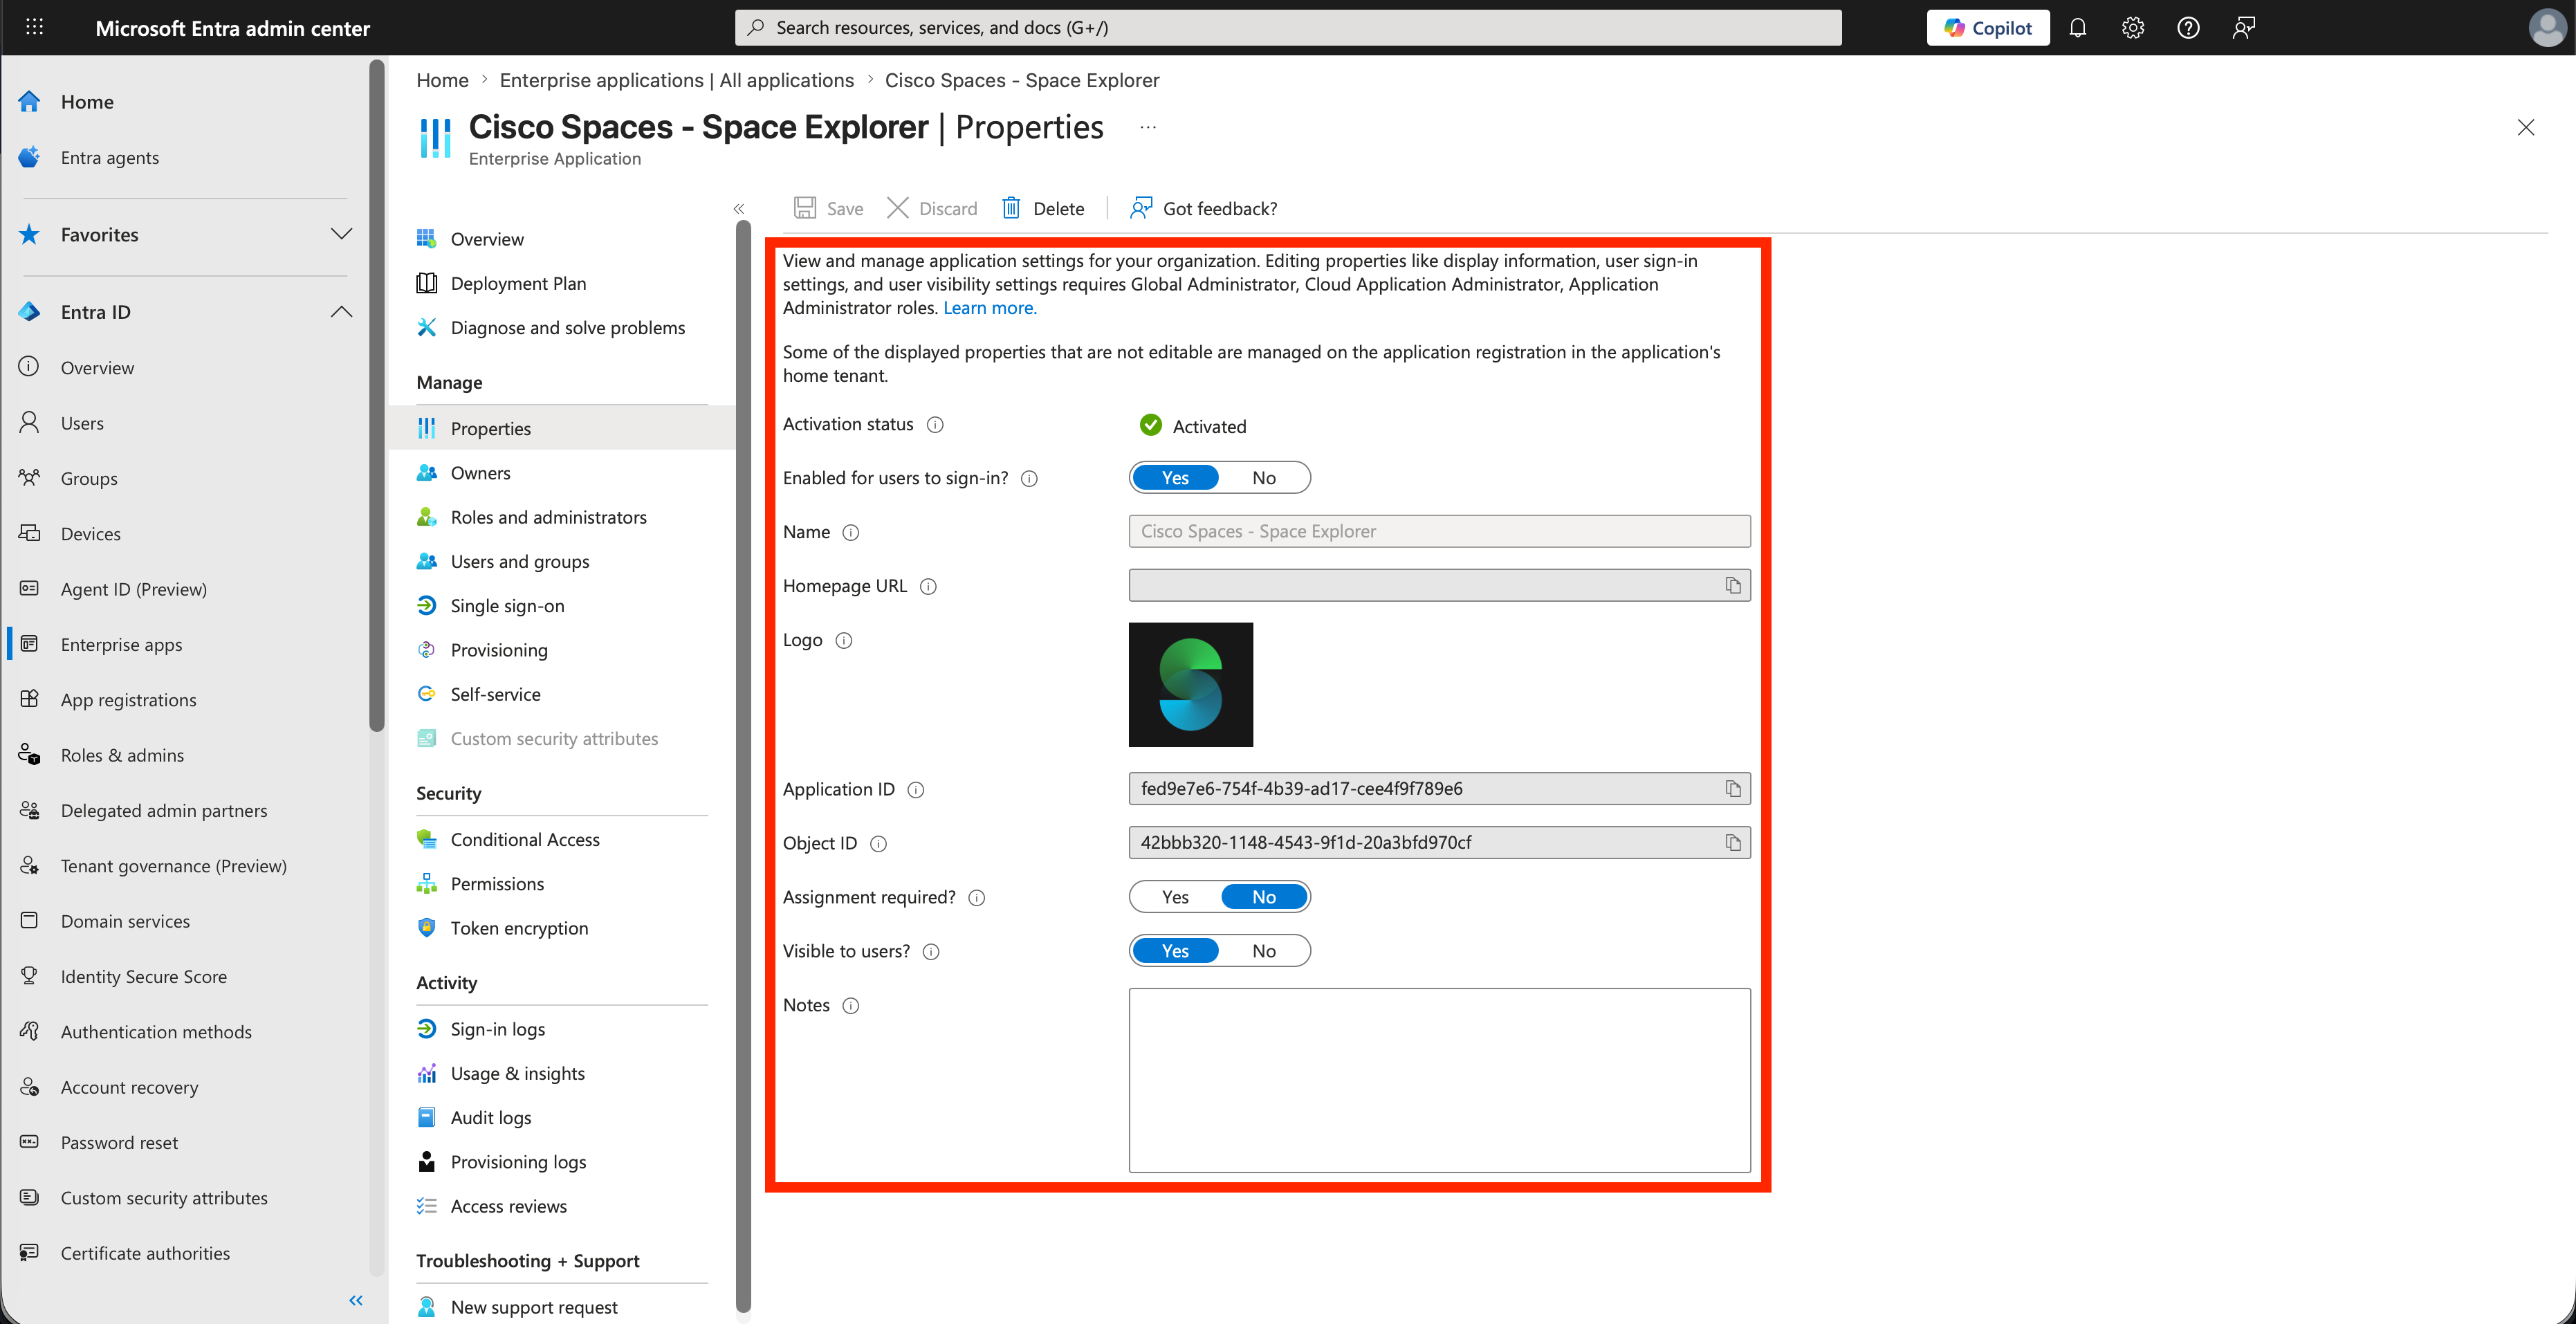Open the help question mark icon
Screen dimensions: 2576x1324
2188,27
